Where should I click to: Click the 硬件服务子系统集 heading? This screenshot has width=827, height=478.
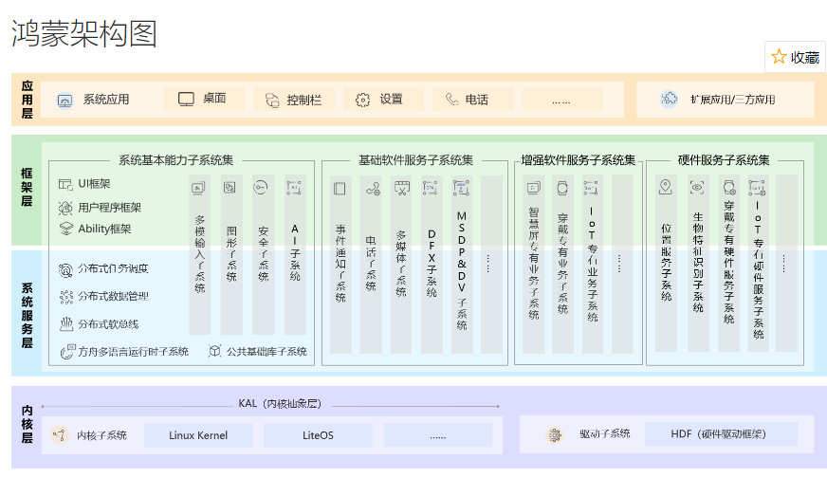pos(723,160)
